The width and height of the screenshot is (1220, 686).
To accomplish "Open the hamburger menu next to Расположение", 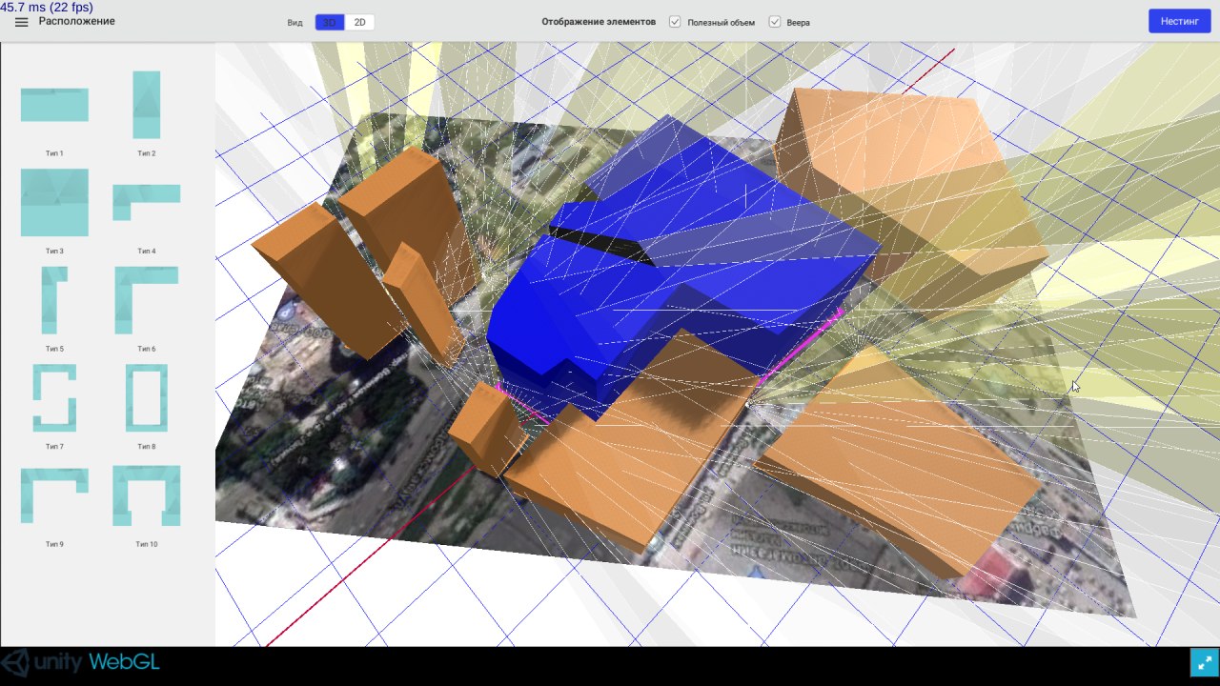I will click(x=21, y=22).
